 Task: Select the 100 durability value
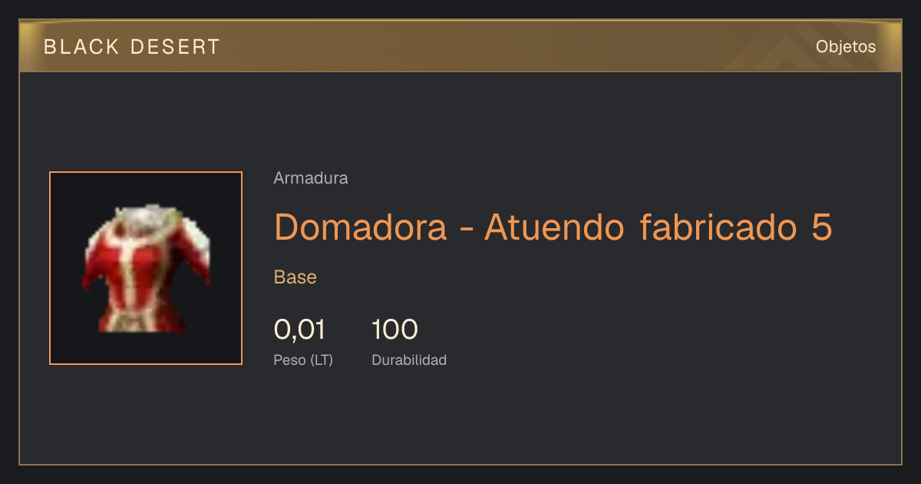tap(394, 330)
